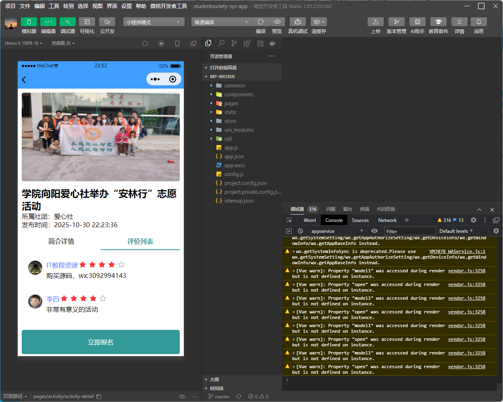Open the AI Assistant icon
The image size is (503, 402).
click(x=418, y=22)
